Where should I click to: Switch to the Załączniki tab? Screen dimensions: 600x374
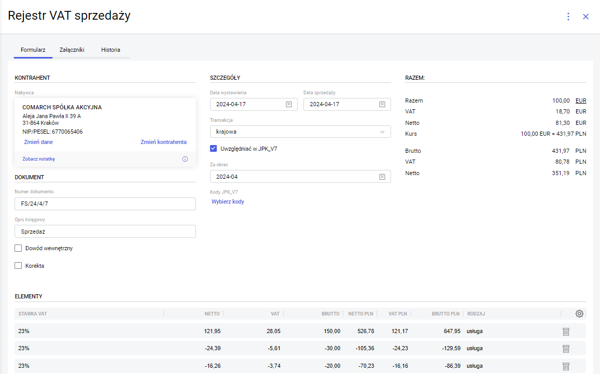[72, 50]
